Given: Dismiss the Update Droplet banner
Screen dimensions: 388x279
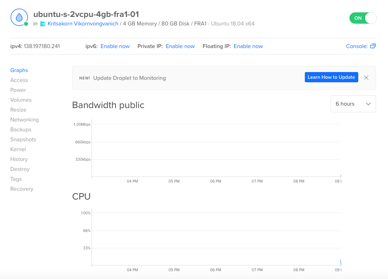Looking at the screenshot, I should tap(366, 78).
